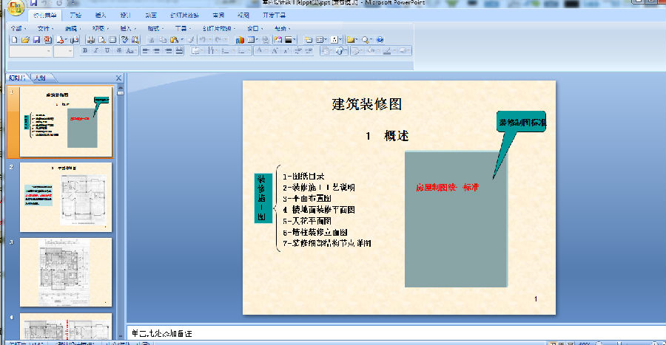Viewport: 666px width, 345px height.
Task: Click the Print icon
Action: pos(90,40)
